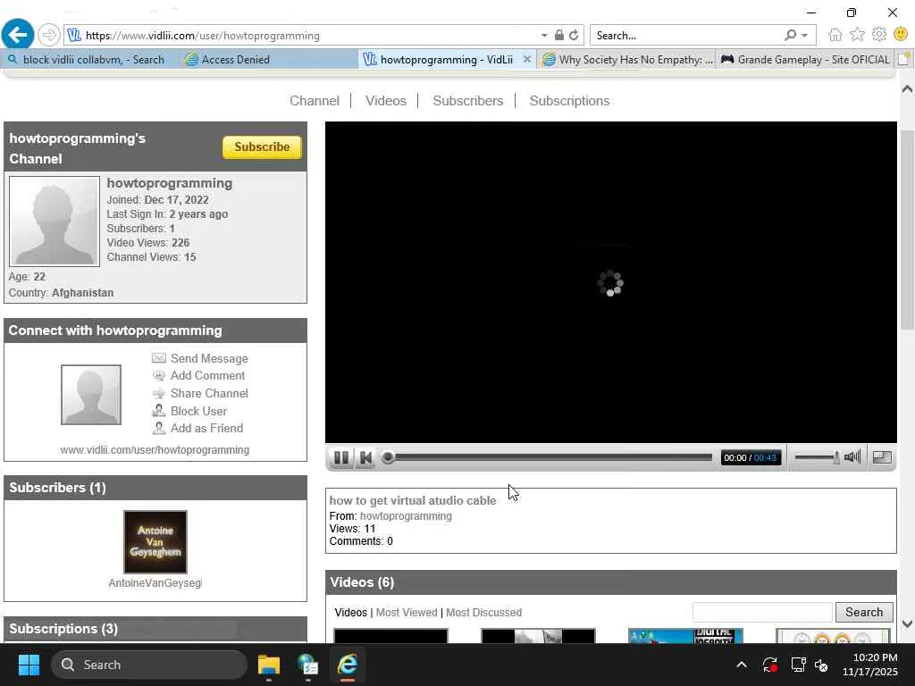The height and width of the screenshot is (686, 915).
Task: Show hidden system tray icons chevron
Action: coord(741,665)
